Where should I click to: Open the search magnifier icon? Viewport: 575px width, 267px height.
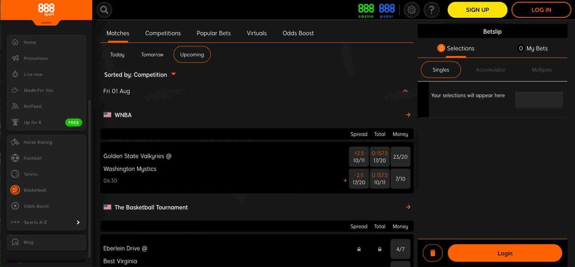[x=104, y=10]
